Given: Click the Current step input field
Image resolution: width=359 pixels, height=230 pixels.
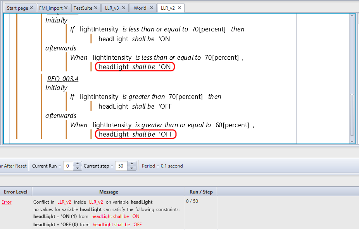Looking at the screenshot, I should click(121, 166).
